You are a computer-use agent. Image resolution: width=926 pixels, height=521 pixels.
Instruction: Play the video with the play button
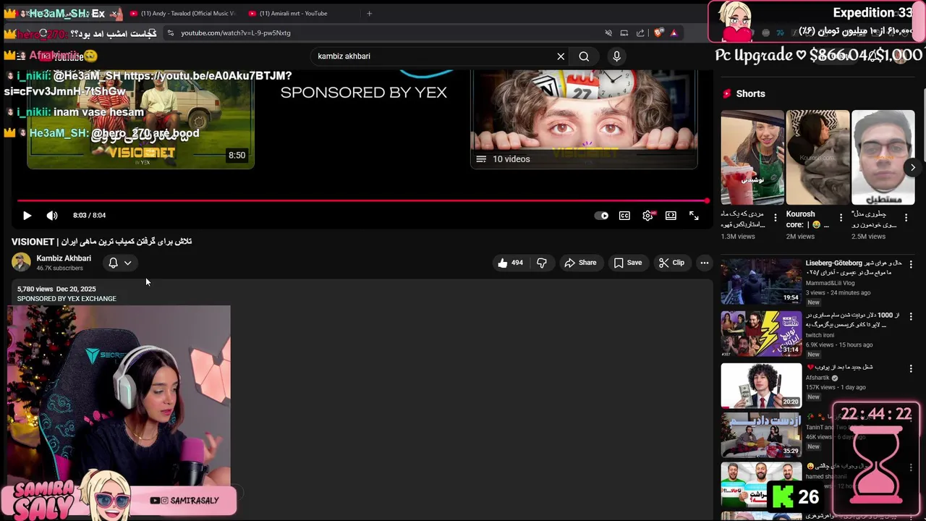coord(27,216)
